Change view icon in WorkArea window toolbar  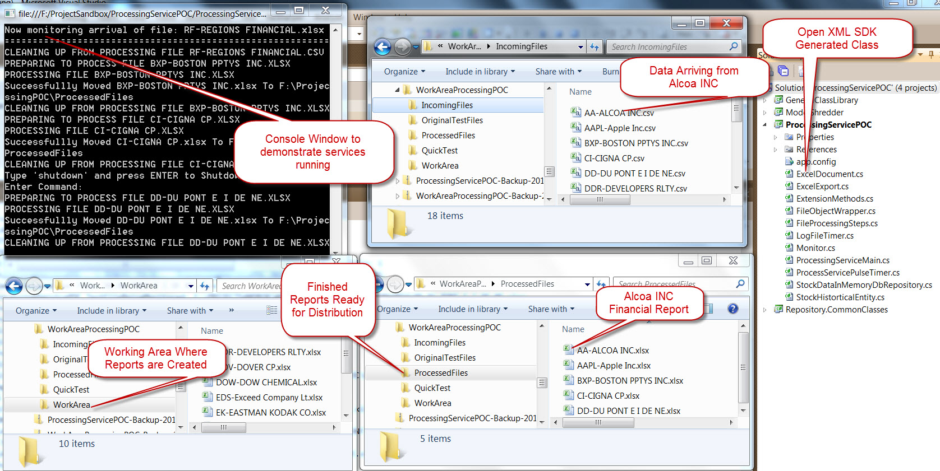[x=271, y=310]
